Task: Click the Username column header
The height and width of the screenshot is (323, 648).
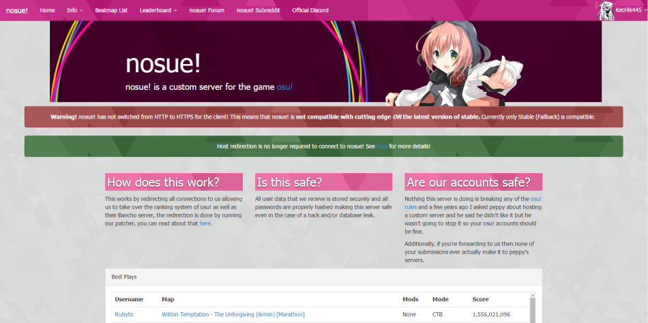Action: point(129,299)
